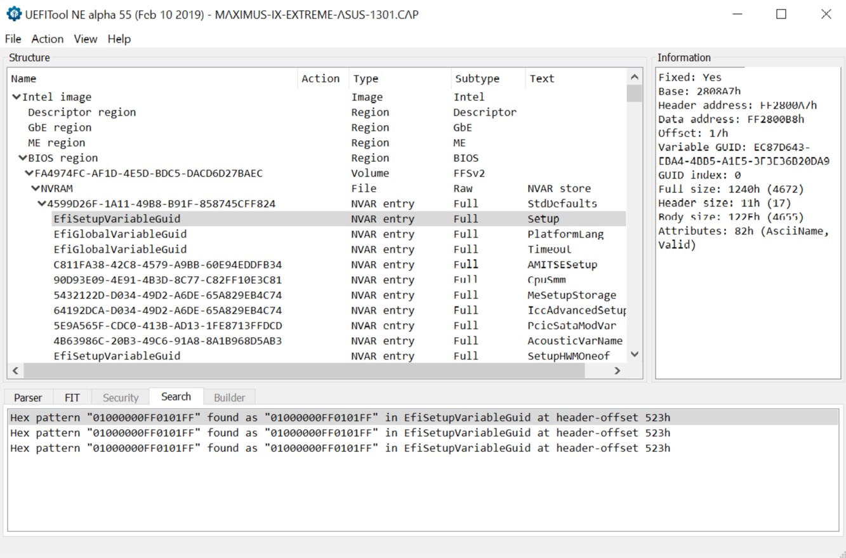Minimize the UEFITool window

pos(737,14)
